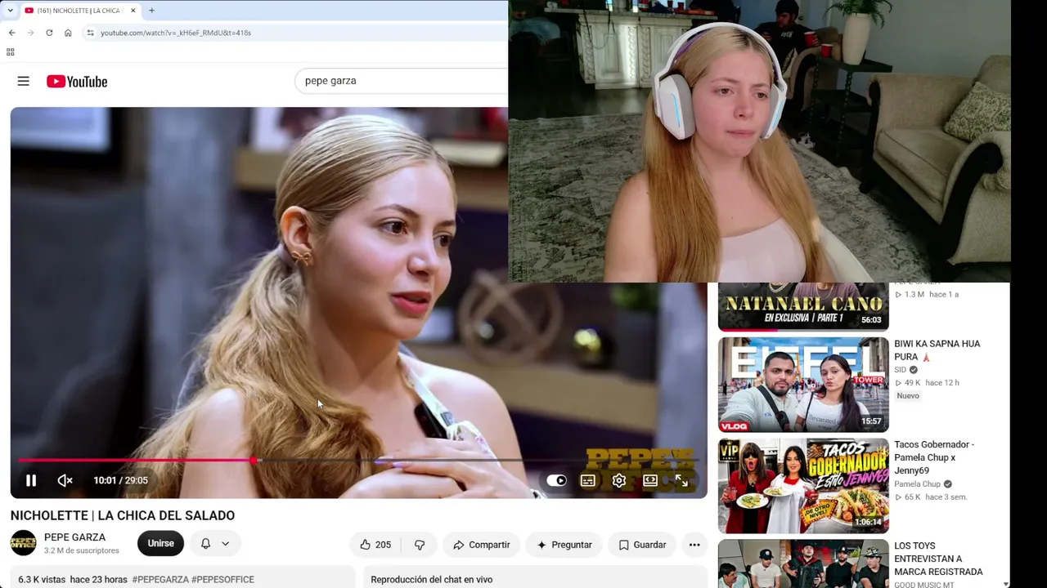Go back in browser history
The width and height of the screenshot is (1047, 588).
pos(11,33)
